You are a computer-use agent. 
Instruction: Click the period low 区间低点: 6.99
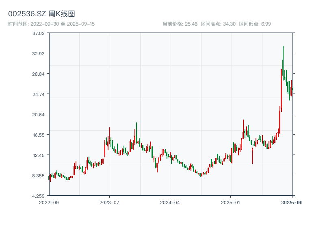255,24
